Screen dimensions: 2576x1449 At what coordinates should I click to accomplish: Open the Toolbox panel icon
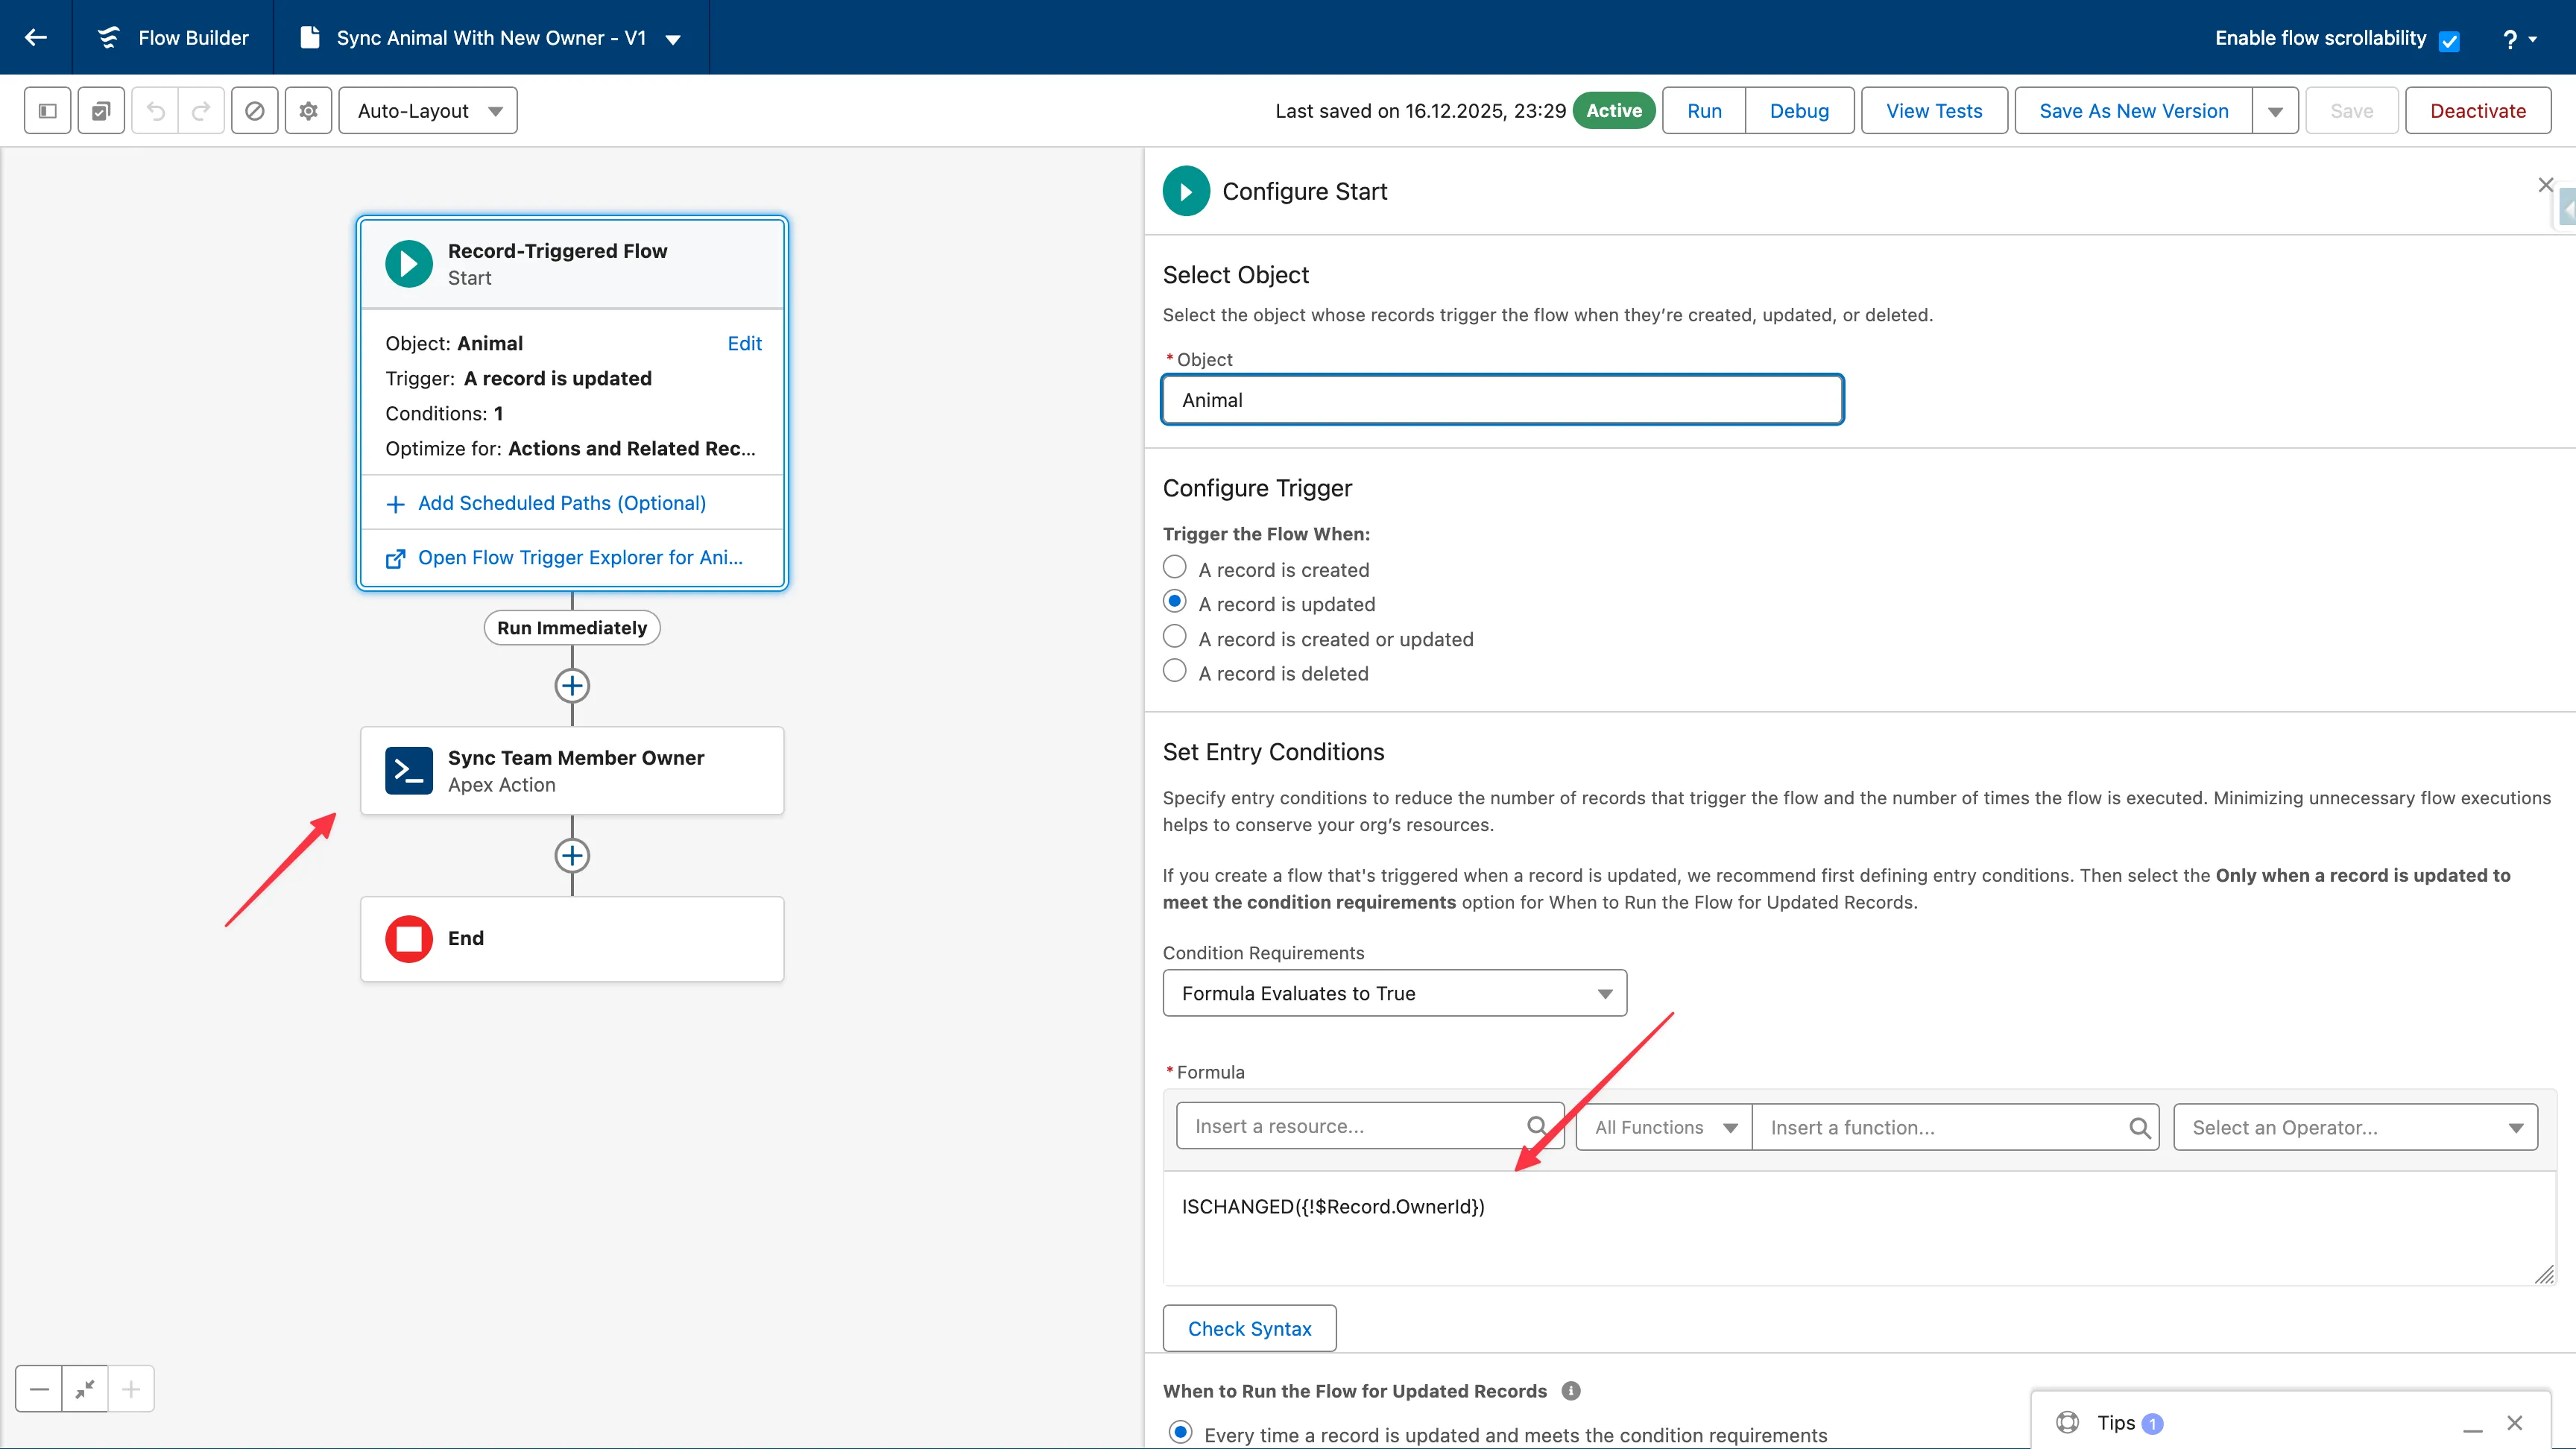click(x=47, y=110)
